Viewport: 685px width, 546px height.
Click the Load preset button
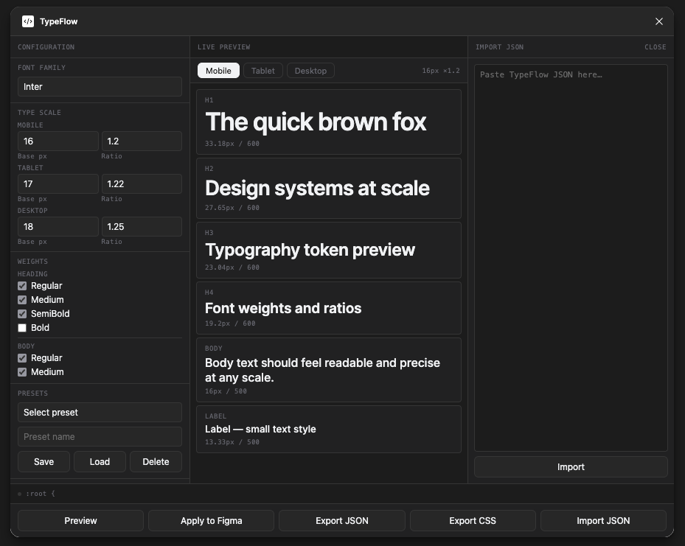(100, 462)
